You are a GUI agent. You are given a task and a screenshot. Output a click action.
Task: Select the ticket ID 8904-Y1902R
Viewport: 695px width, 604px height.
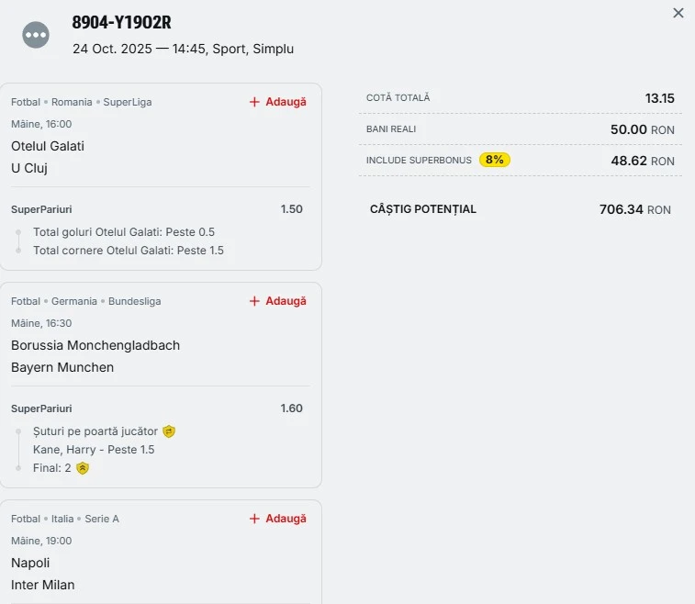point(121,23)
